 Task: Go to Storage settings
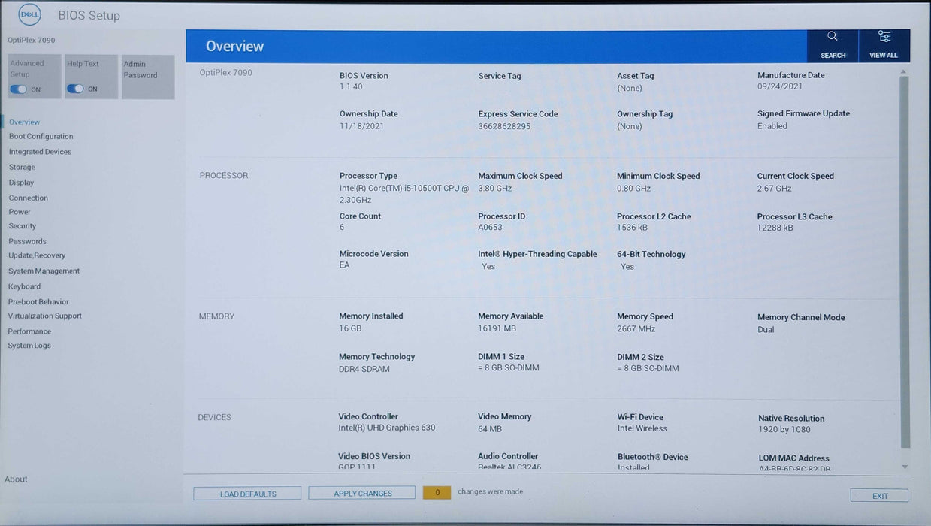click(22, 168)
